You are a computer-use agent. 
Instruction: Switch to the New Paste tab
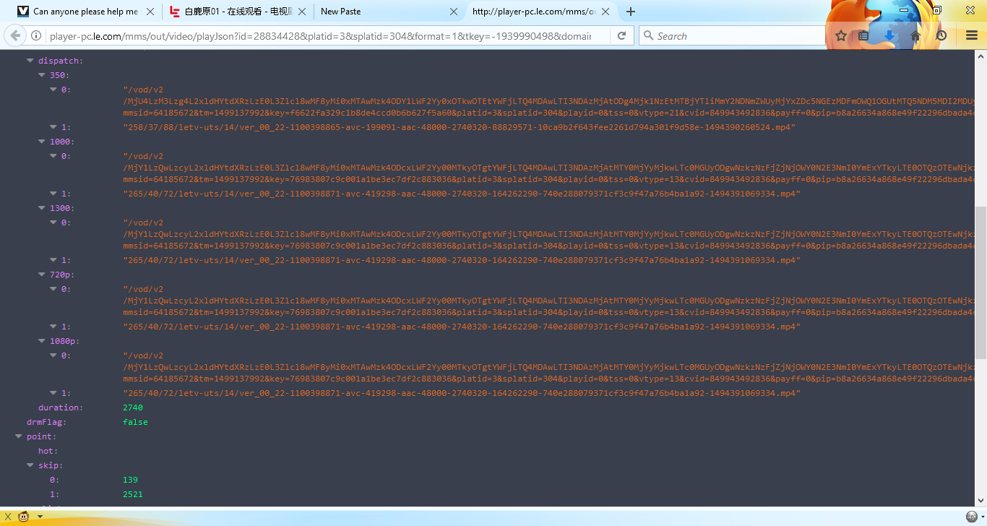(x=389, y=12)
